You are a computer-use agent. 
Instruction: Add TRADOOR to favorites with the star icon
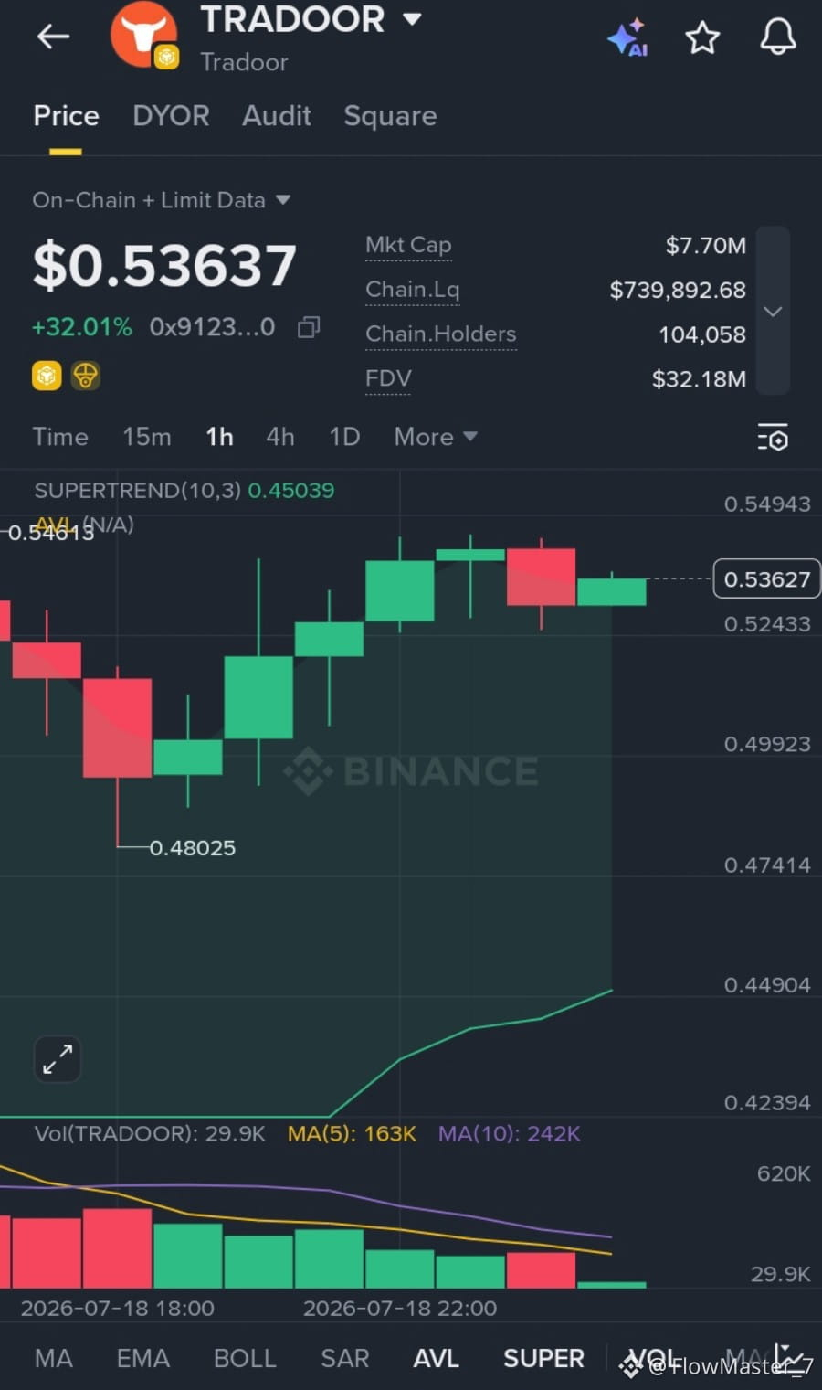pos(702,37)
